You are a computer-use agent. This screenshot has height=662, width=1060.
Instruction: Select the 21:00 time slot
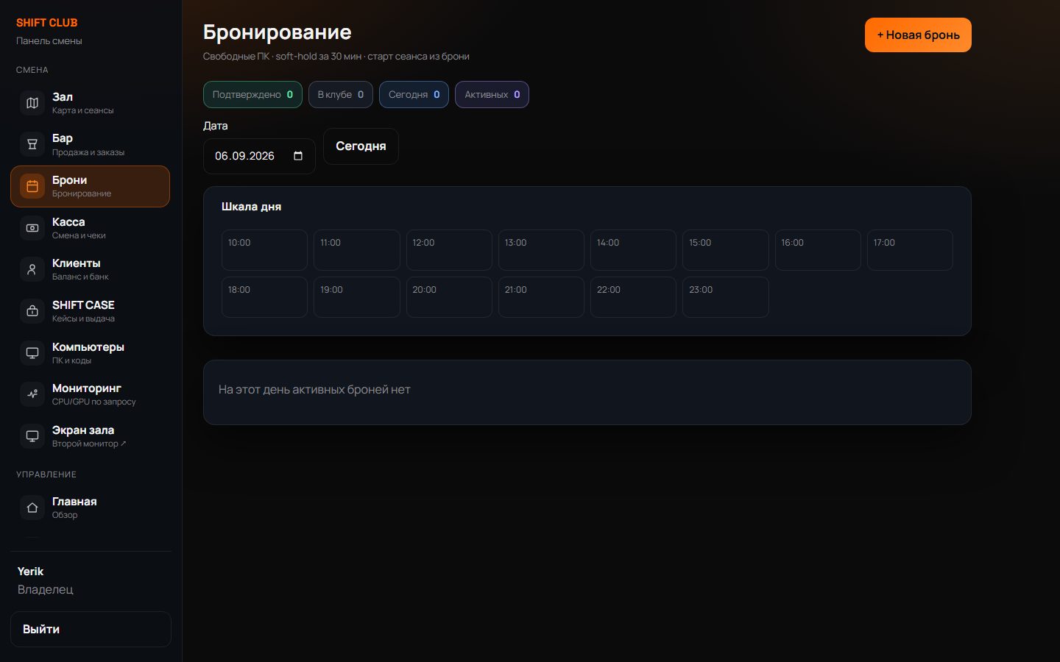541,297
